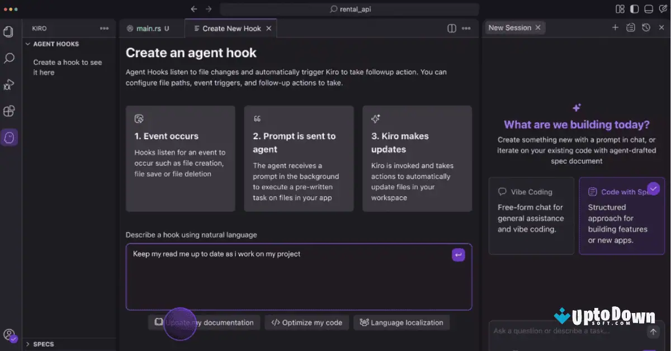Screen dimensions: 671x351
Task: Toggle the bottom panel layout icon
Action: 649,9
